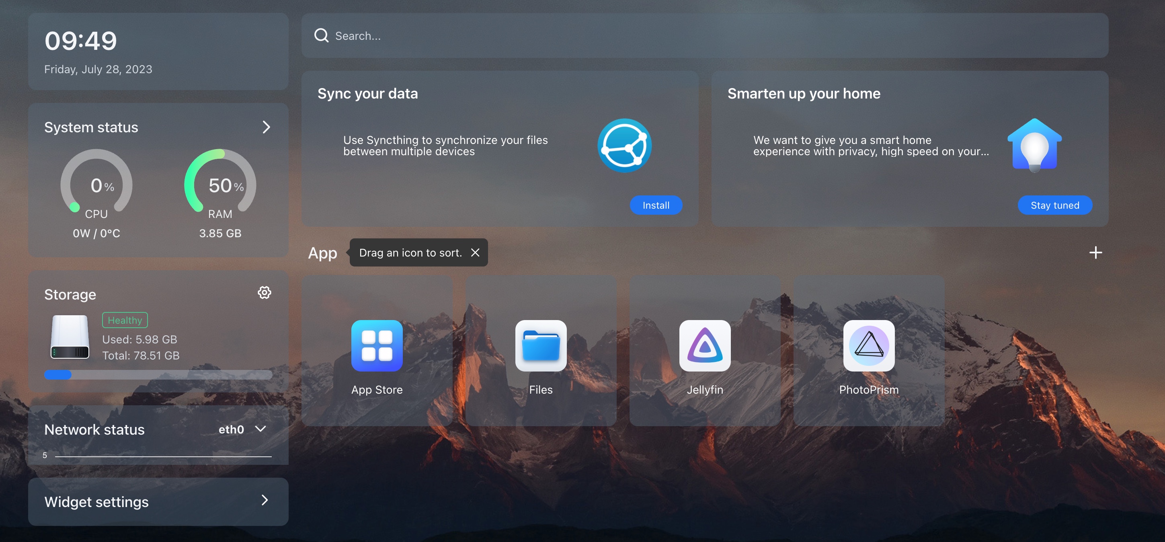This screenshot has height=542, width=1165.
Task: Open Storage settings gear icon
Action: [x=264, y=293]
